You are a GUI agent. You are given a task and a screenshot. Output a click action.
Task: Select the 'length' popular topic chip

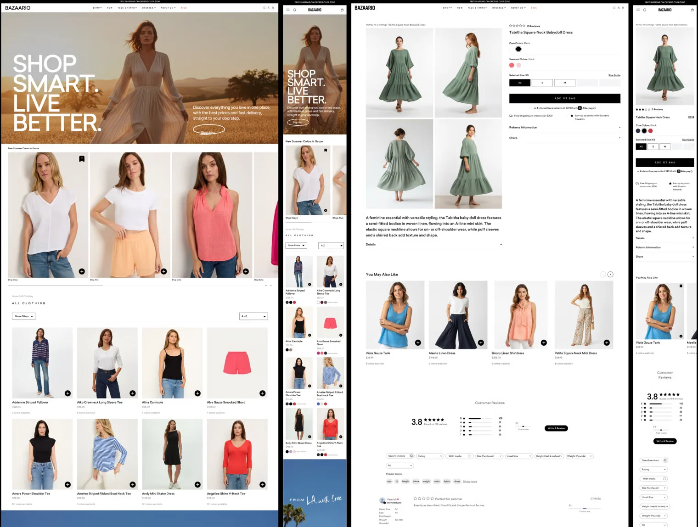(x=405, y=482)
